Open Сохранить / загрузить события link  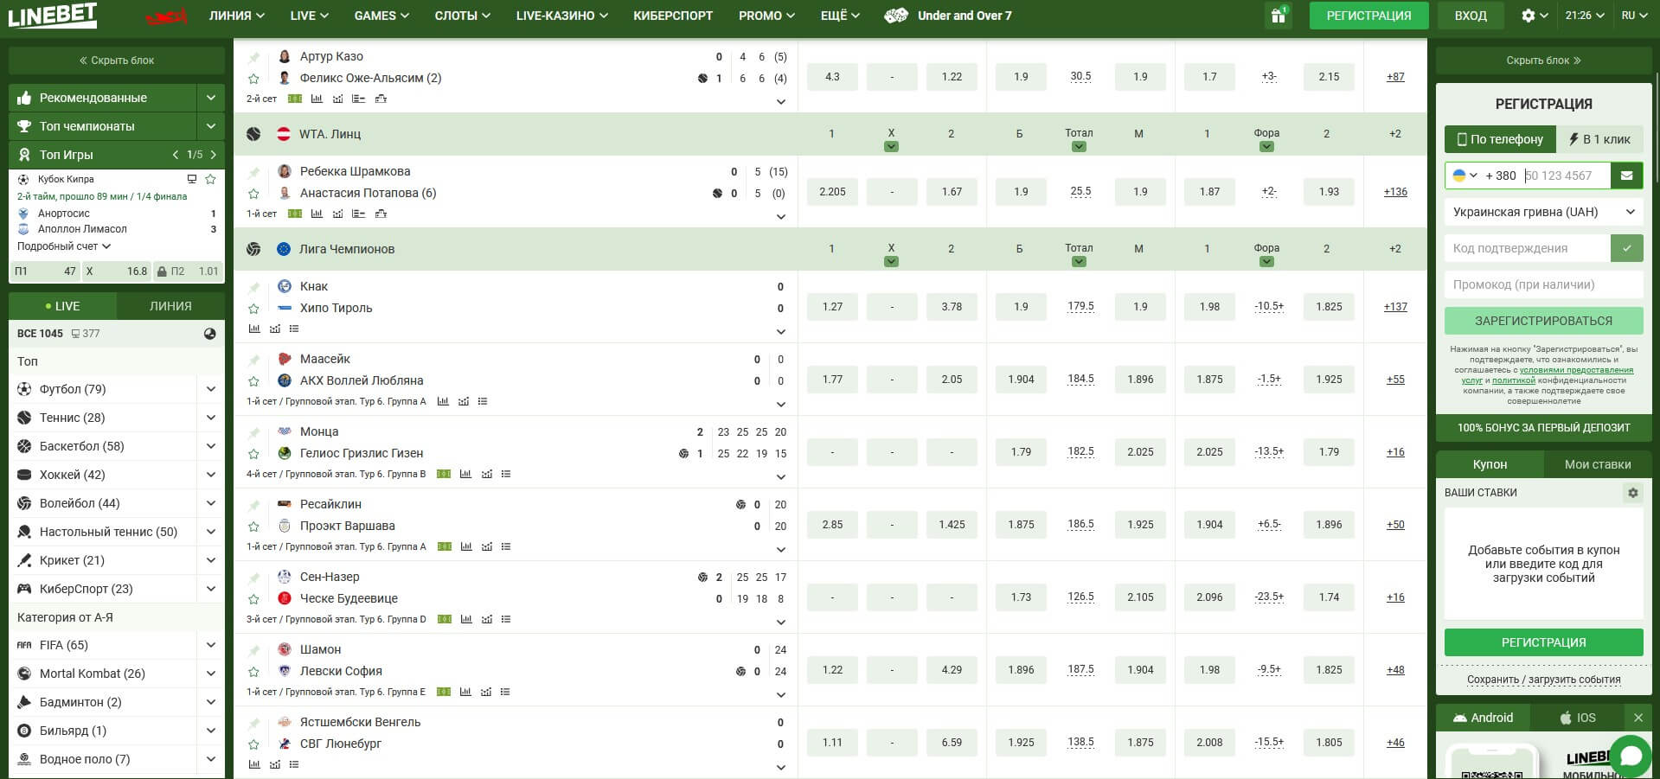click(x=1543, y=680)
